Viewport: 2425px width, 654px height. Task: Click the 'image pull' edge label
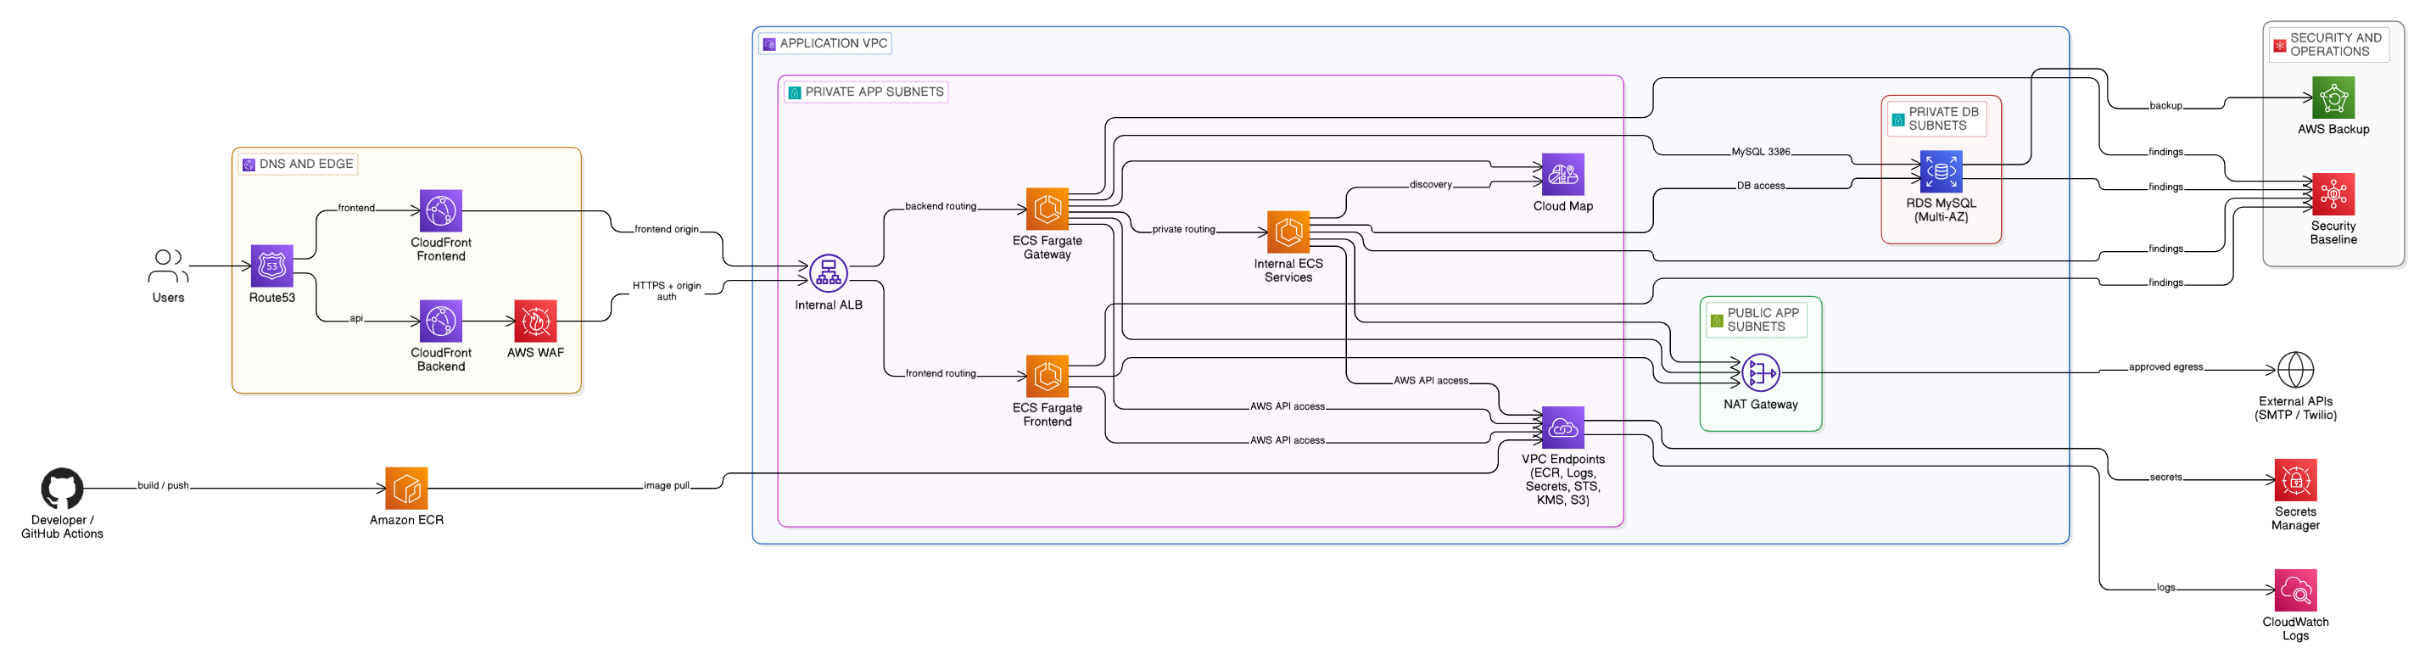coord(667,485)
